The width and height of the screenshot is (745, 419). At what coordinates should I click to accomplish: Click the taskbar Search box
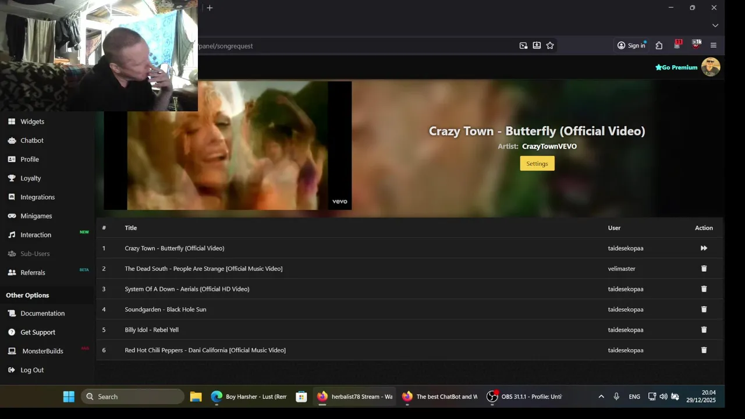point(133,396)
